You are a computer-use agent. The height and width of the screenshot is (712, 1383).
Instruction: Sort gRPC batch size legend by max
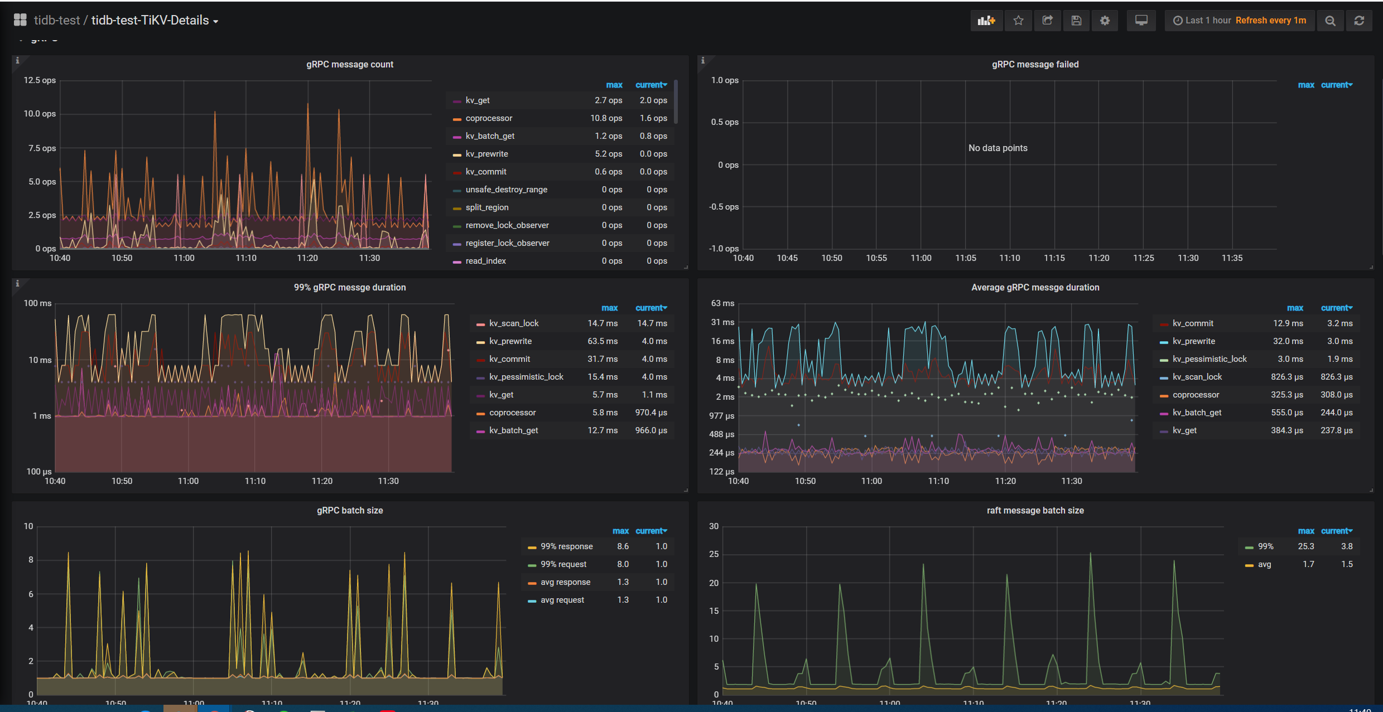coord(620,531)
